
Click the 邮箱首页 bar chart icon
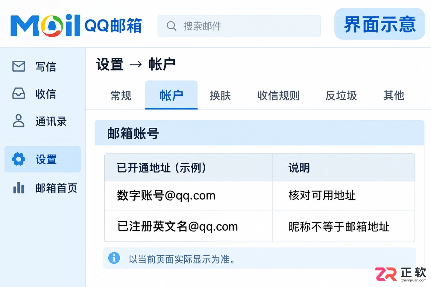pos(19,188)
